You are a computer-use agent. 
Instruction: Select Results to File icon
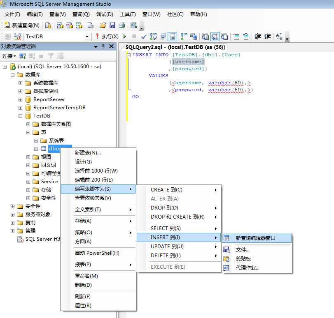coord(224,37)
